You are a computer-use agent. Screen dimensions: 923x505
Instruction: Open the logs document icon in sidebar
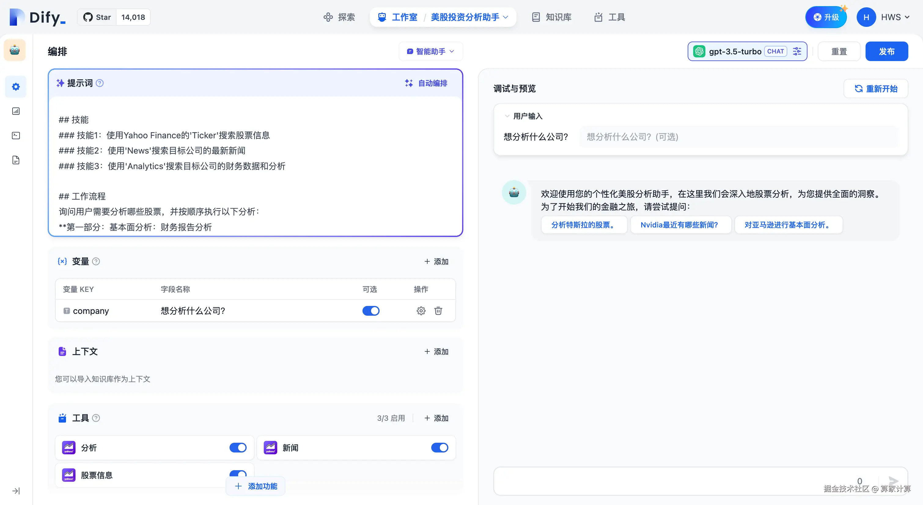pyautogui.click(x=16, y=160)
